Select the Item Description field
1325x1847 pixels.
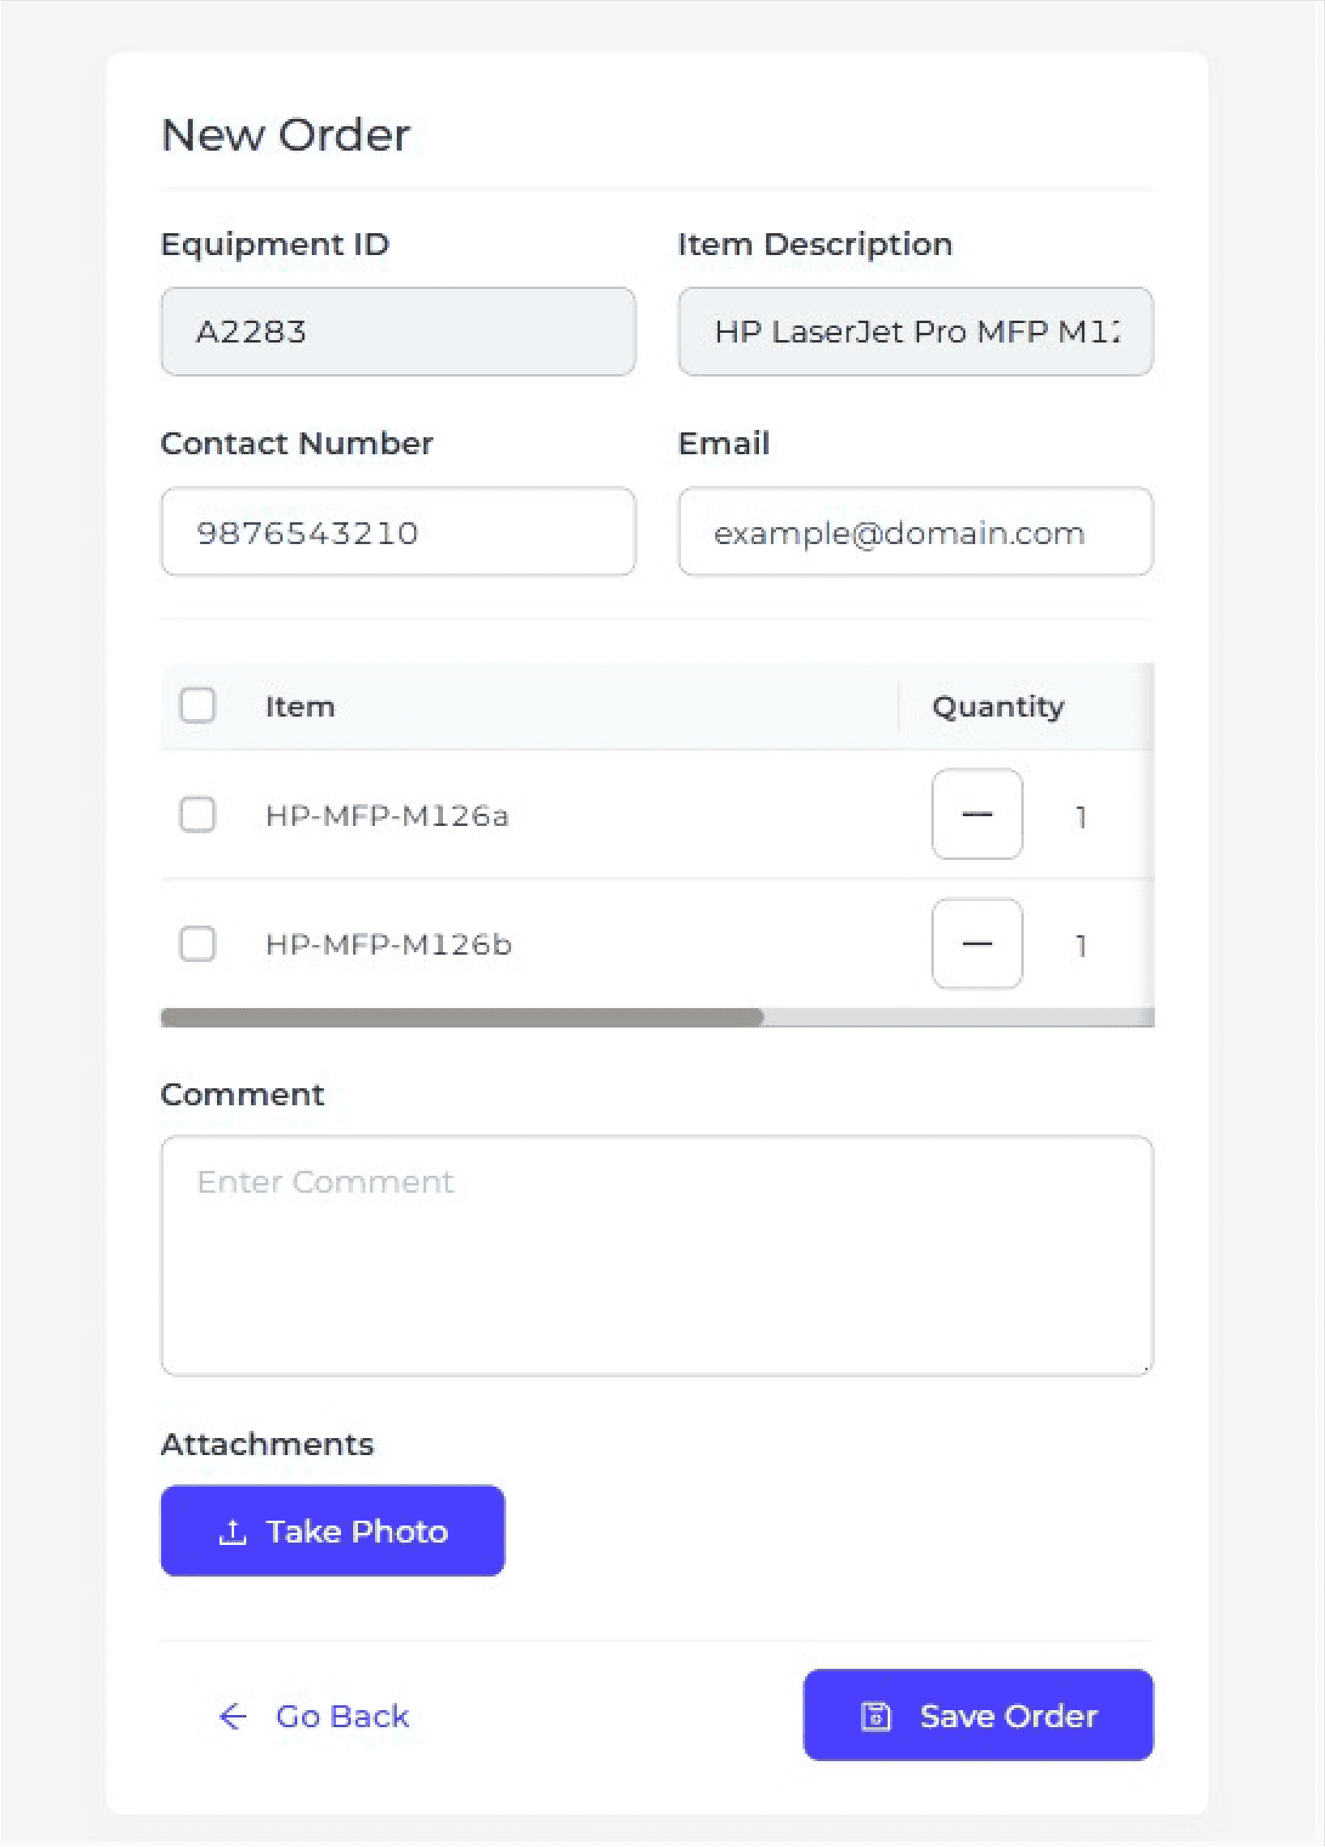(915, 331)
